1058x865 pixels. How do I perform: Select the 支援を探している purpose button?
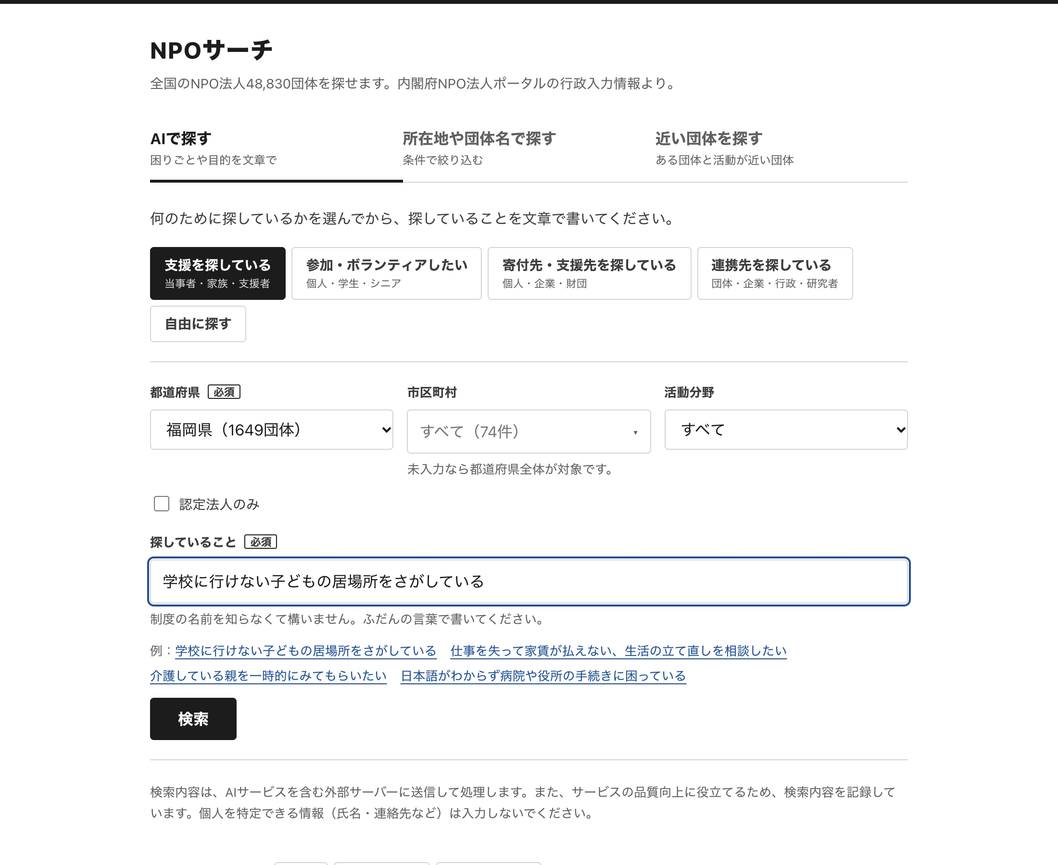[218, 273]
